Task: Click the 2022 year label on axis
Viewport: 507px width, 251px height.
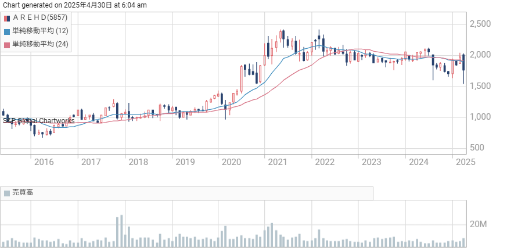Action: (325, 162)
